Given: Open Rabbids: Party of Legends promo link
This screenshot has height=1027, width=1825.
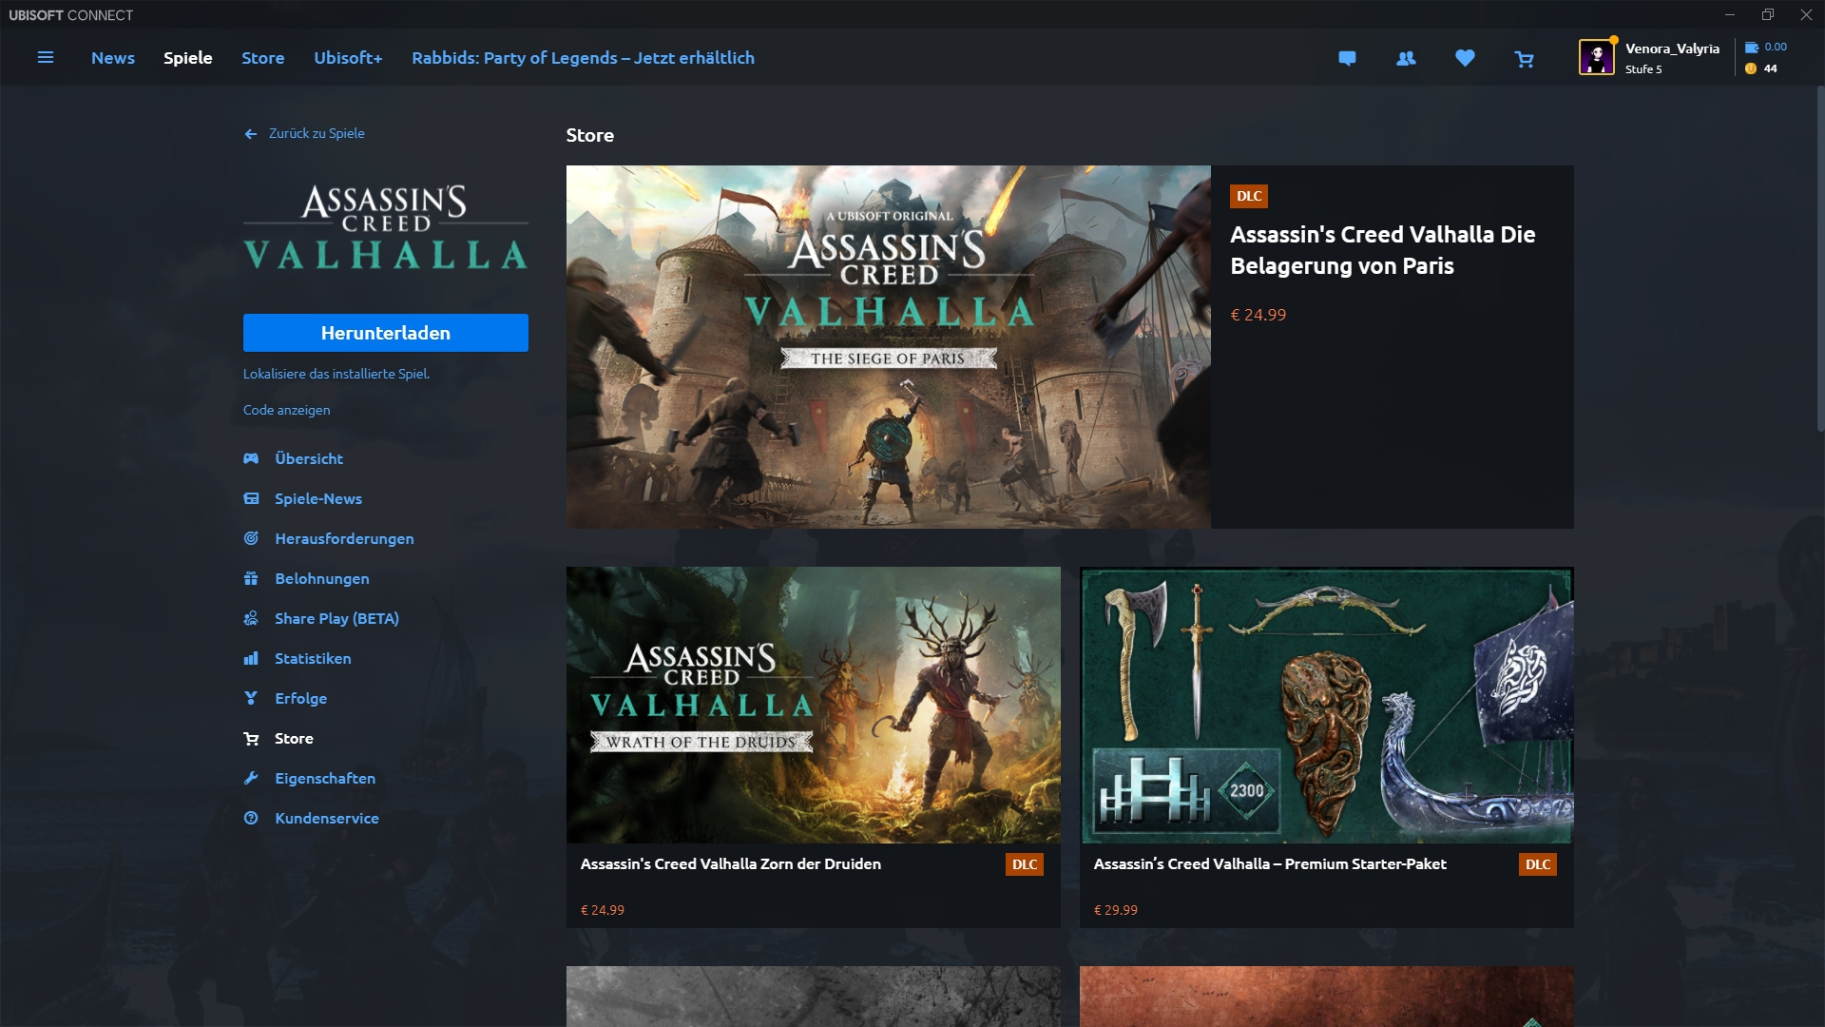Looking at the screenshot, I should pyautogui.click(x=583, y=58).
